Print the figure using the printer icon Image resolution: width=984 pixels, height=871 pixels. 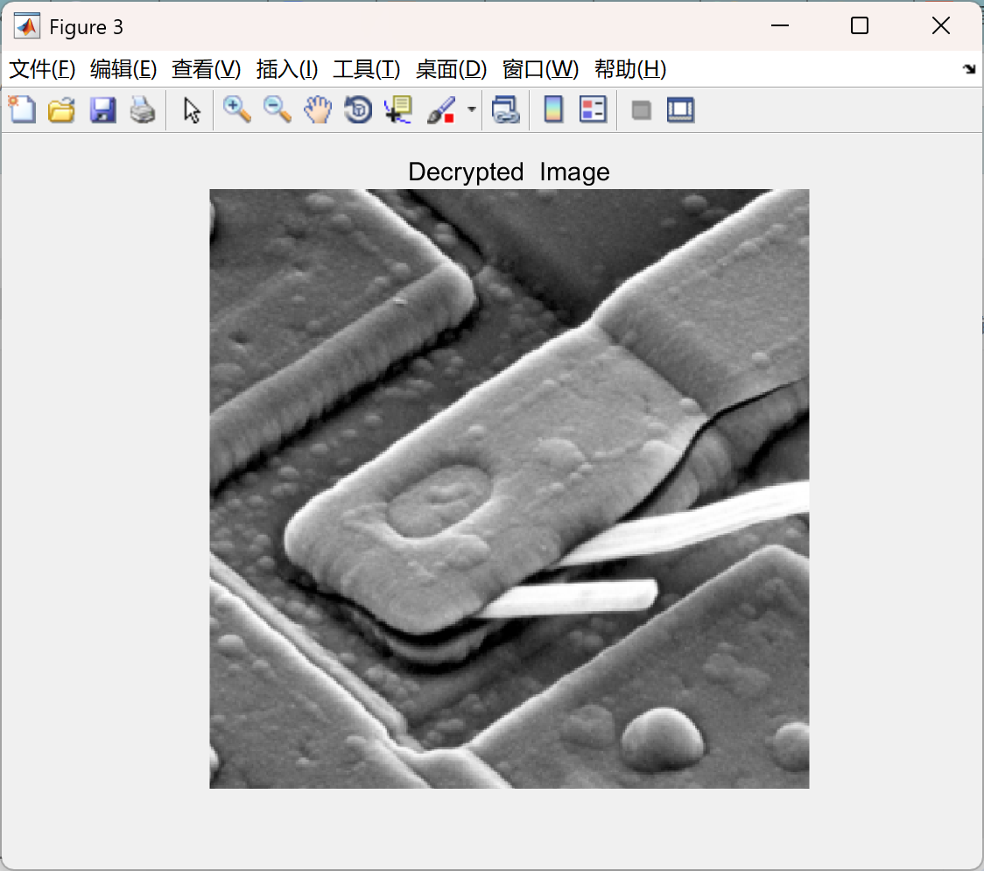[143, 109]
